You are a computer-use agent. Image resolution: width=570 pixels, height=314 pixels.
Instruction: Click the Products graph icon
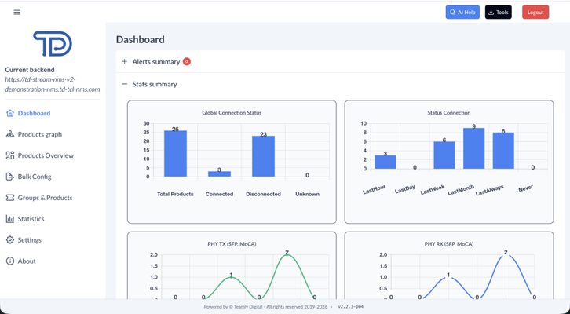[x=10, y=134]
